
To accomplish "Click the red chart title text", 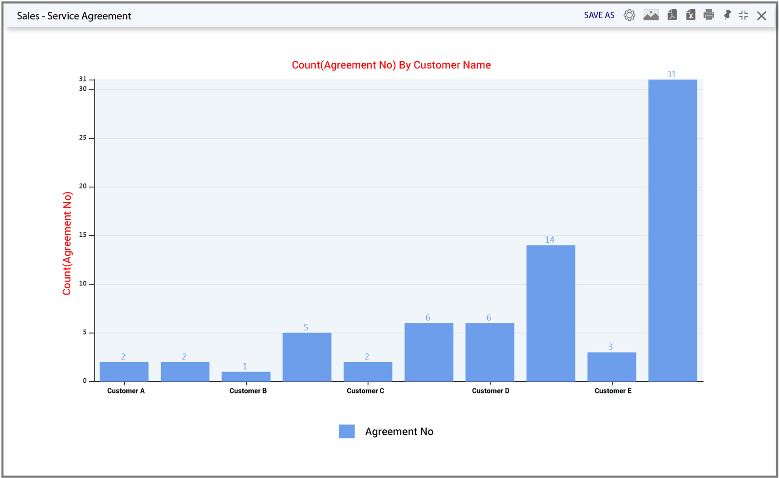I will click(391, 65).
